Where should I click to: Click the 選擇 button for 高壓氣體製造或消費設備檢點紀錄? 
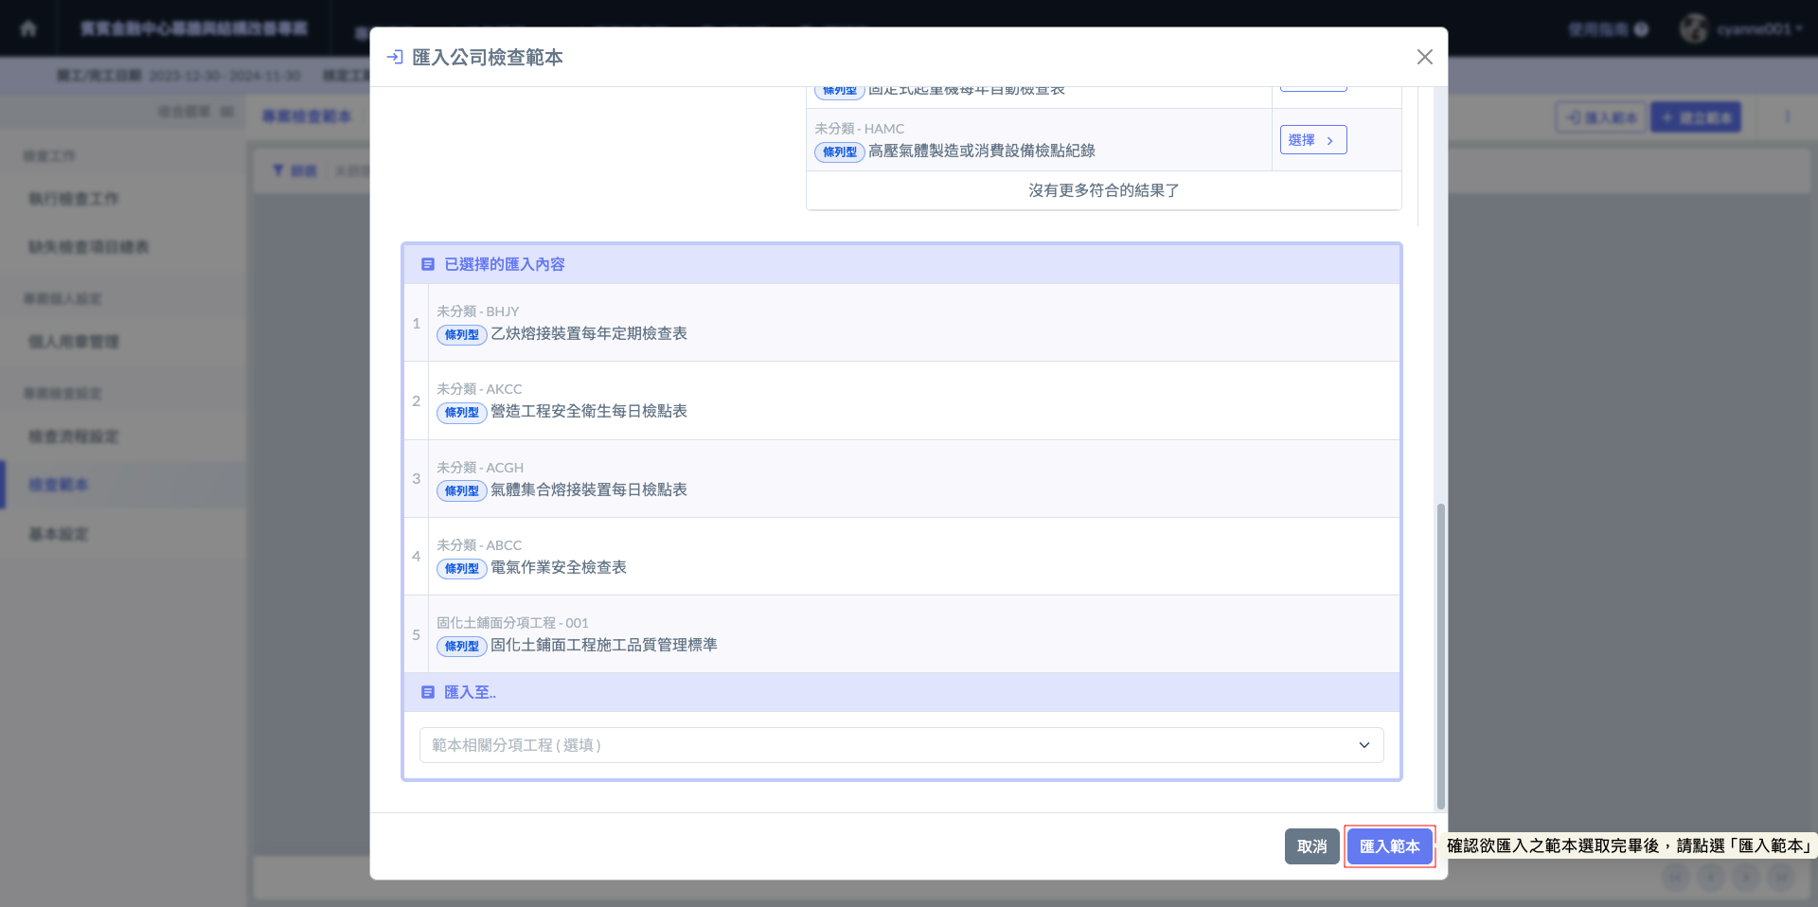(1313, 140)
